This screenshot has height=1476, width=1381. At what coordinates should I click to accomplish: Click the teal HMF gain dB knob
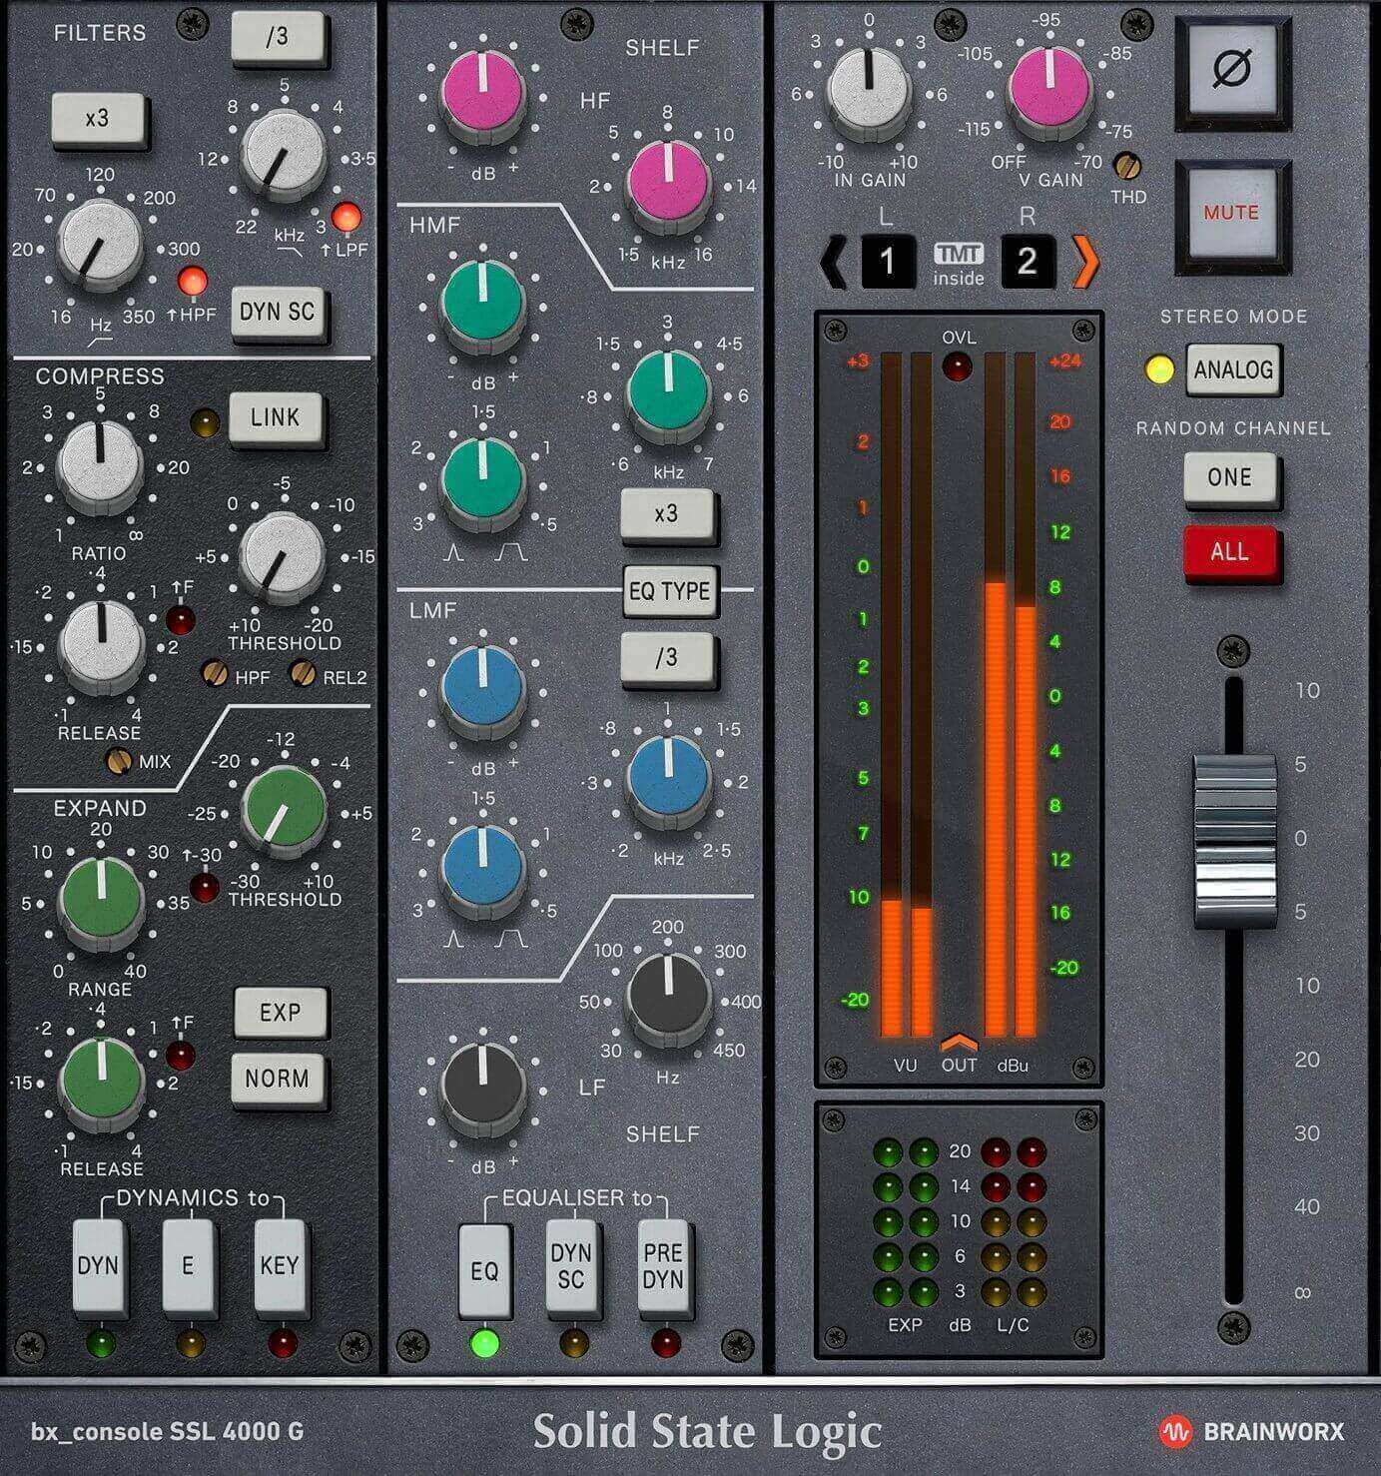tap(483, 307)
